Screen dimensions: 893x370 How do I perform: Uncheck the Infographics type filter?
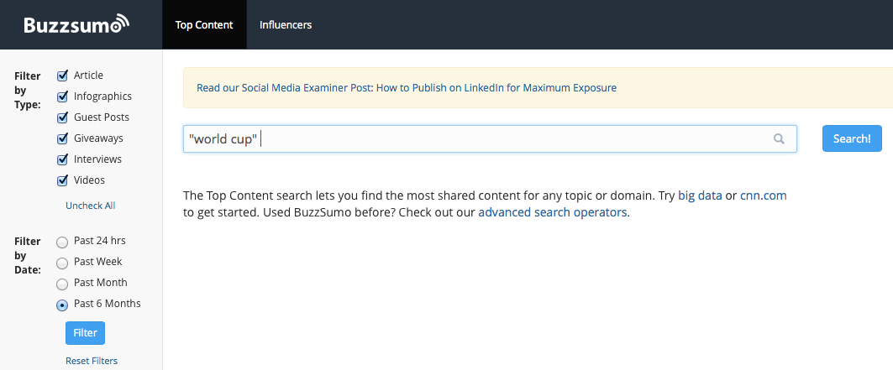(62, 96)
